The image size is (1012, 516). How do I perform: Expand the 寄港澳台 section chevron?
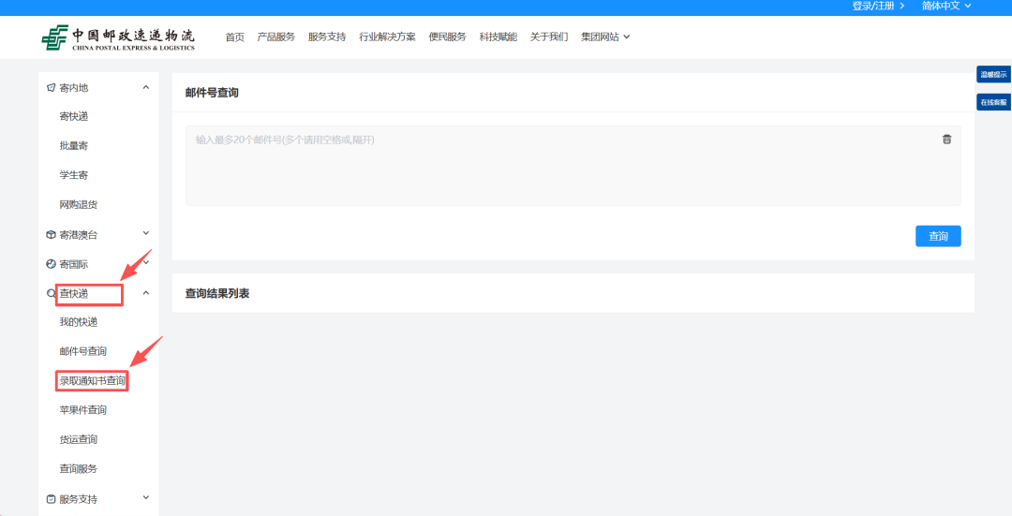pos(146,233)
